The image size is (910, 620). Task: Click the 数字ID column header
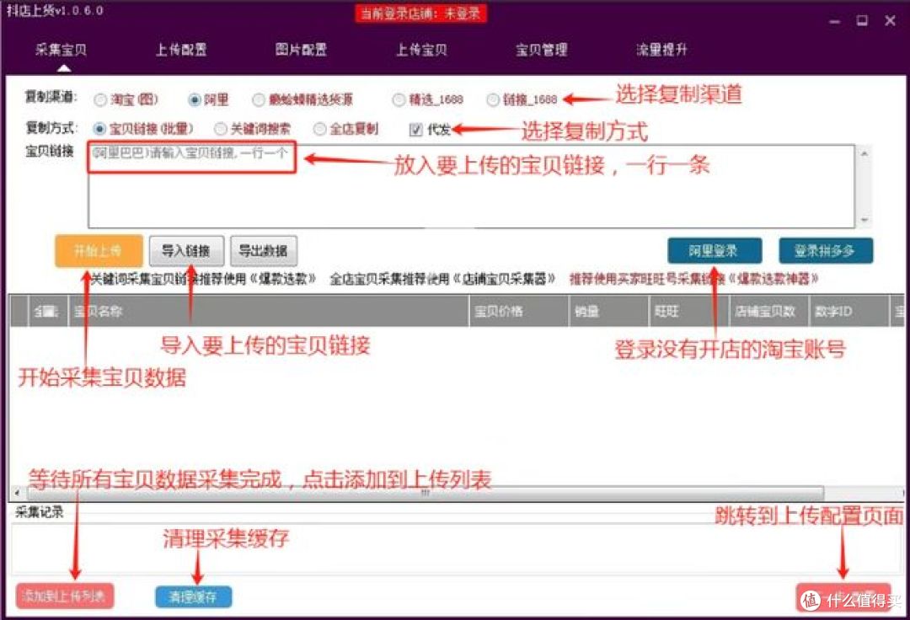click(849, 312)
